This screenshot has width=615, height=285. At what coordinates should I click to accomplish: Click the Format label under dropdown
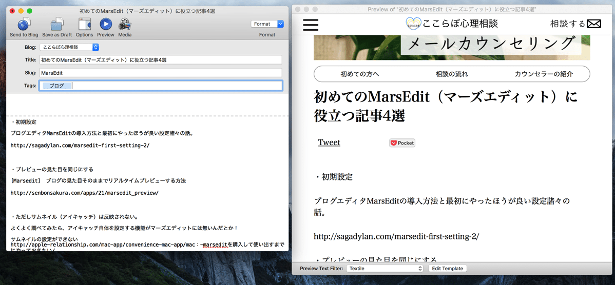[267, 35]
